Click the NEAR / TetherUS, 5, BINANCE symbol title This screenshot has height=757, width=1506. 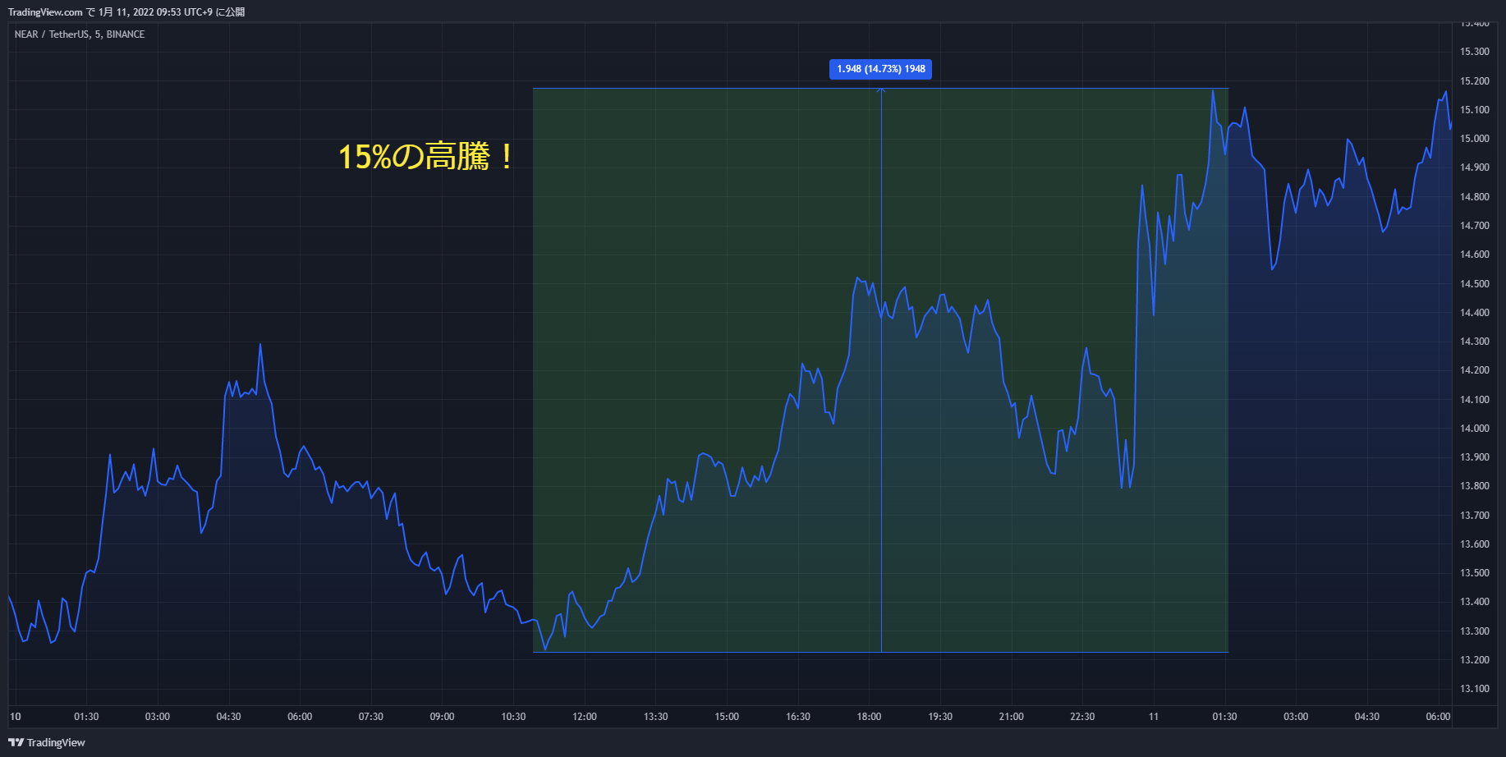pos(80,34)
